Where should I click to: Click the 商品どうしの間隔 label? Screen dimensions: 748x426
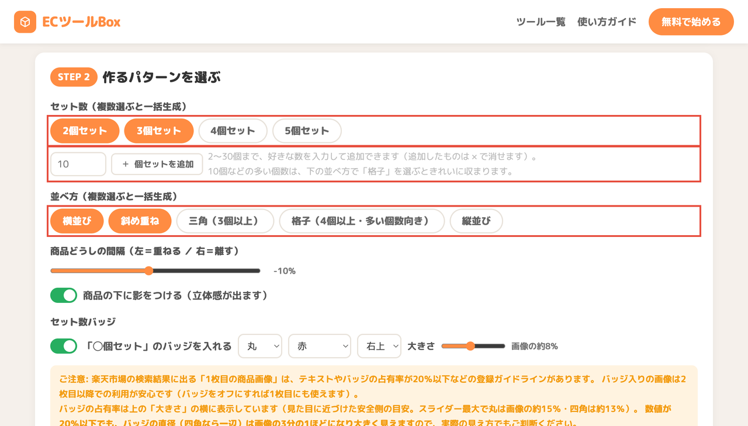pos(145,251)
